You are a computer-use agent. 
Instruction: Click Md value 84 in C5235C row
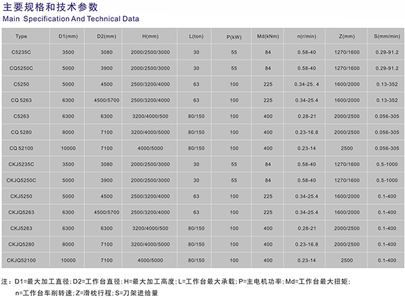(x=268, y=52)
